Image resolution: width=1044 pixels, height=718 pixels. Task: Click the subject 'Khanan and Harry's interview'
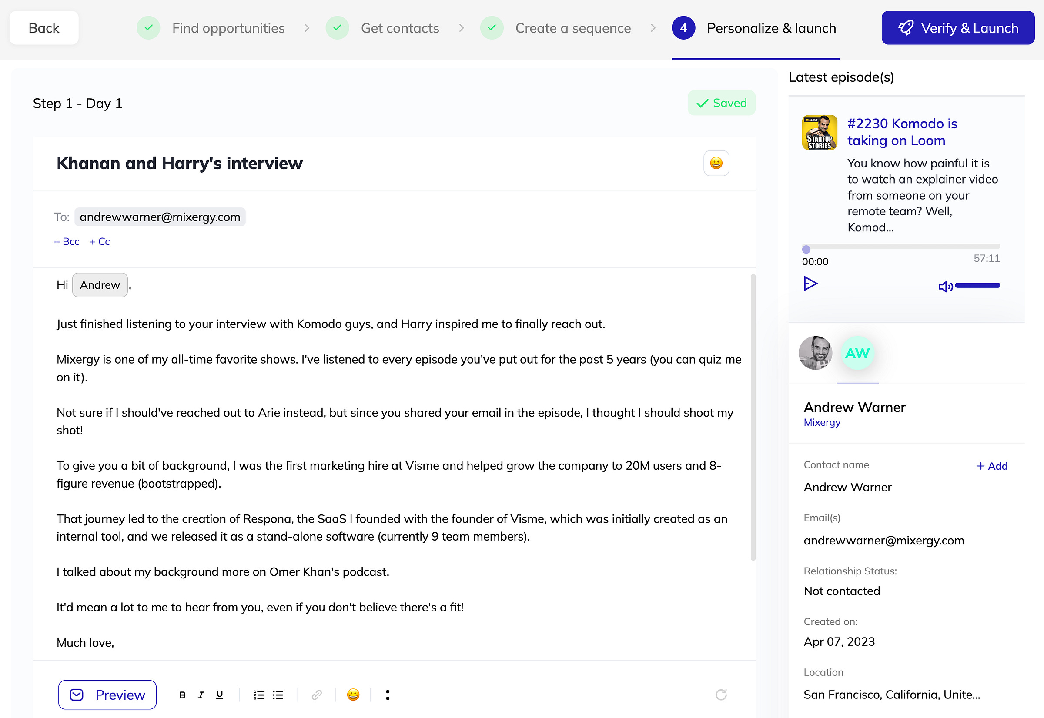pos(180,163)
